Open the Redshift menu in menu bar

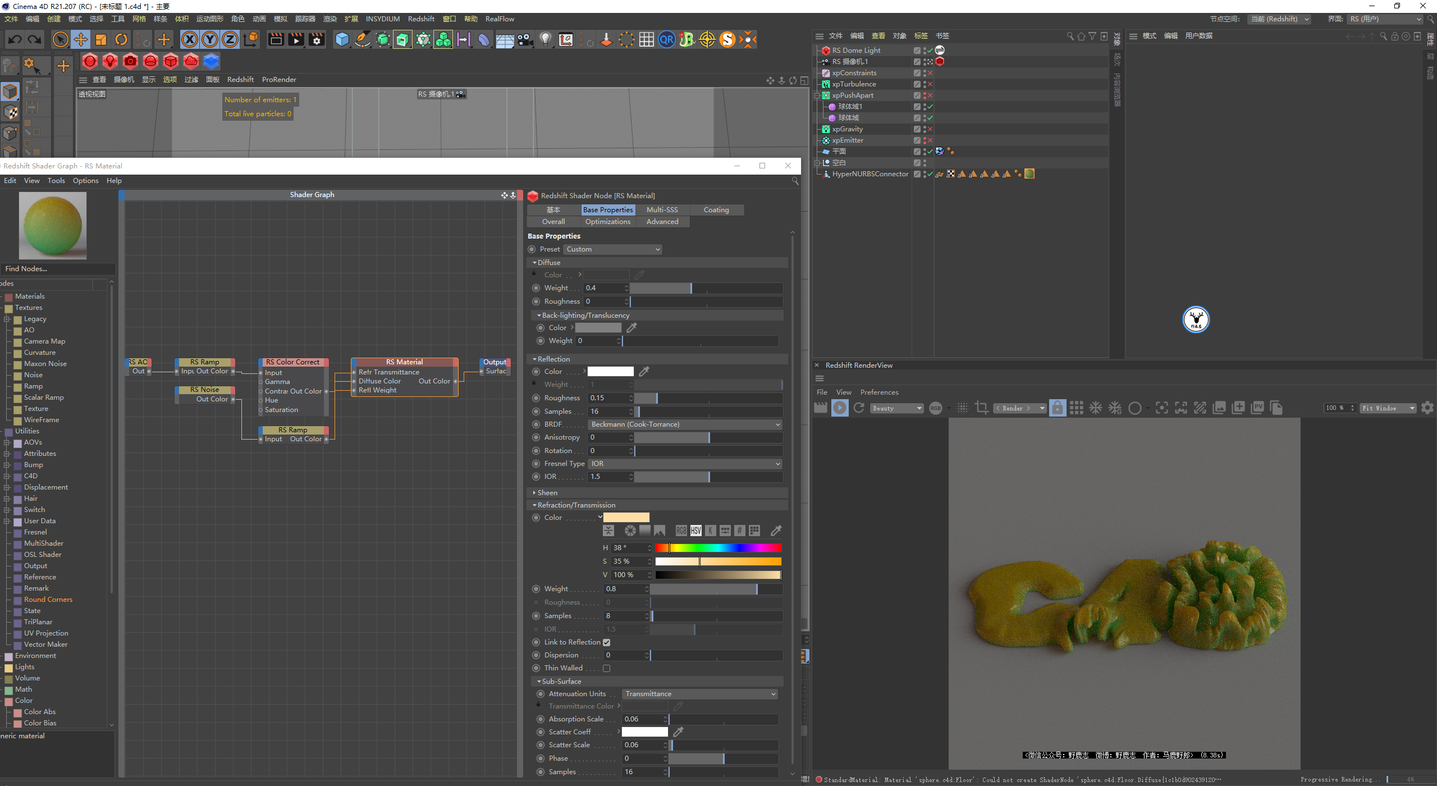point(421,19)
